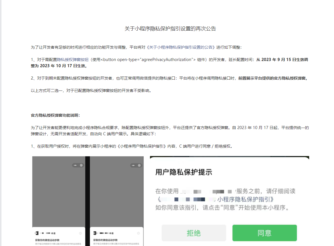Click the heading 用户隐私保护提示
Screen dimensions: 334x246
pos(183,172)
